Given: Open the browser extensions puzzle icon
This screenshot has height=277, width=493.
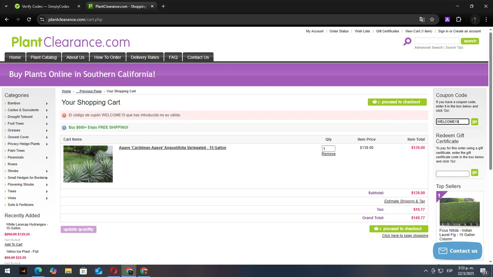Looking at the screenshot, I should [x=459, y=19].
